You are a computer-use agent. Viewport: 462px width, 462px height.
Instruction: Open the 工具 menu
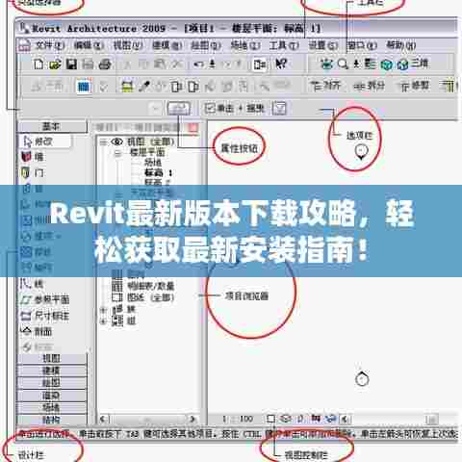tap(284, 45)
